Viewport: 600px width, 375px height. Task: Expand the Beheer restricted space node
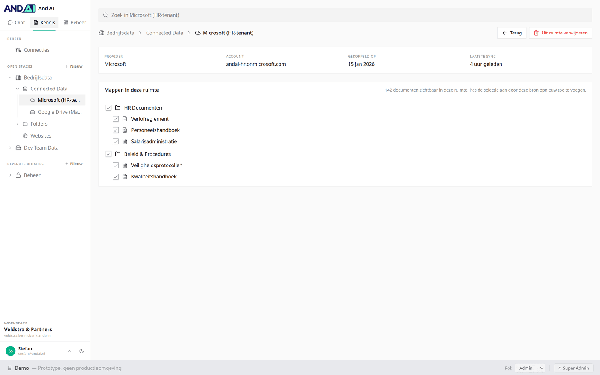tap(10, 175)
